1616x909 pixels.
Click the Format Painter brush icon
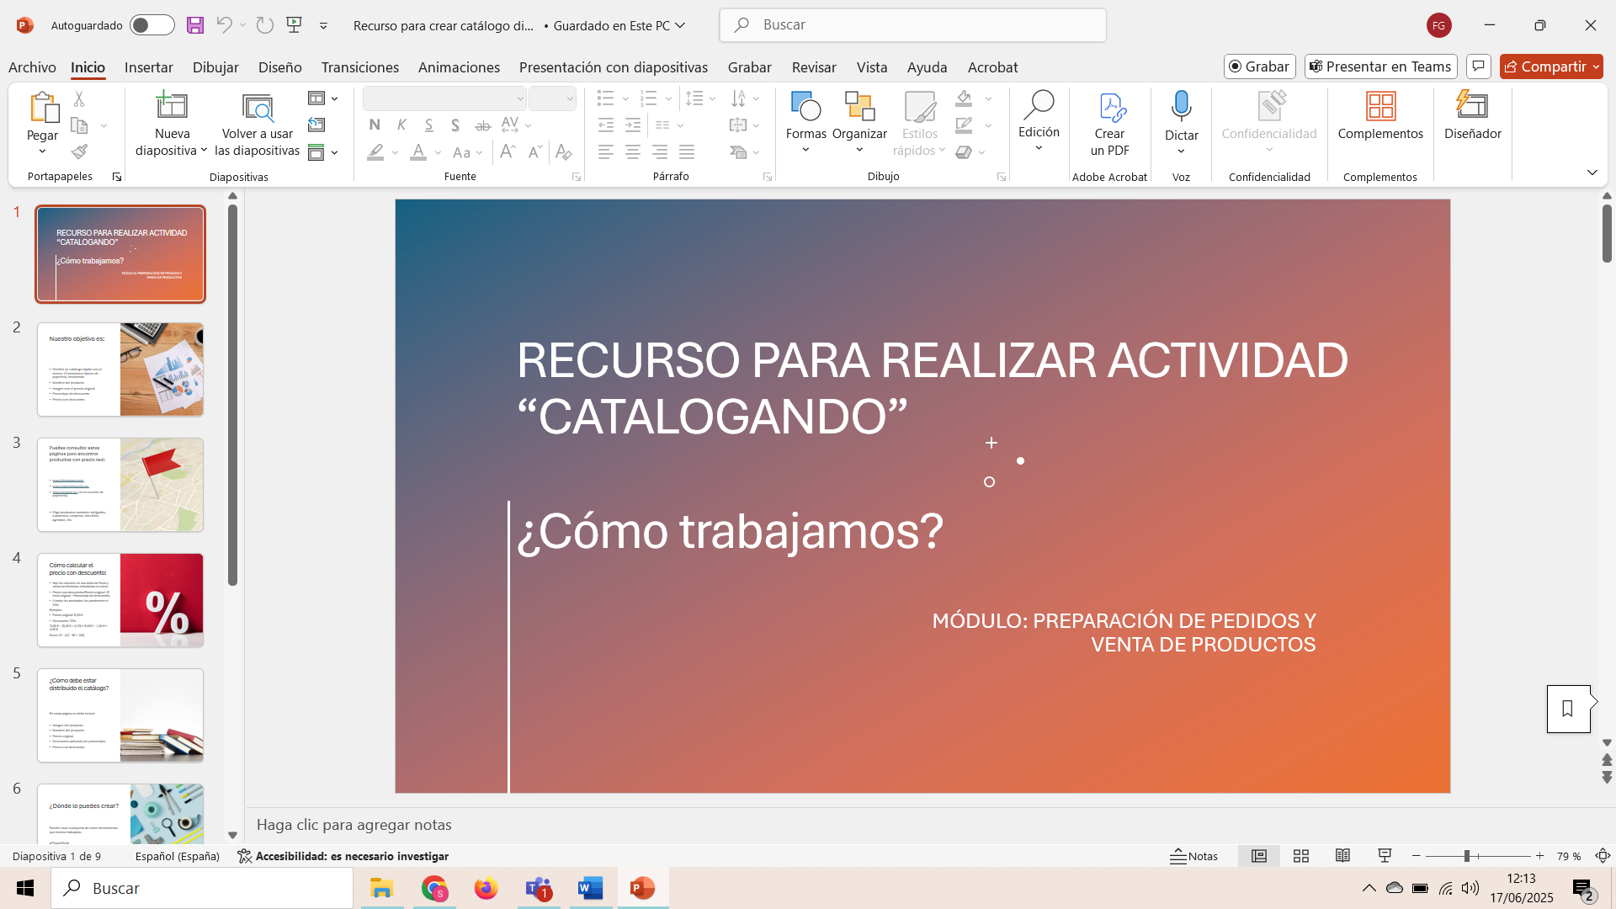pos(79,152)
